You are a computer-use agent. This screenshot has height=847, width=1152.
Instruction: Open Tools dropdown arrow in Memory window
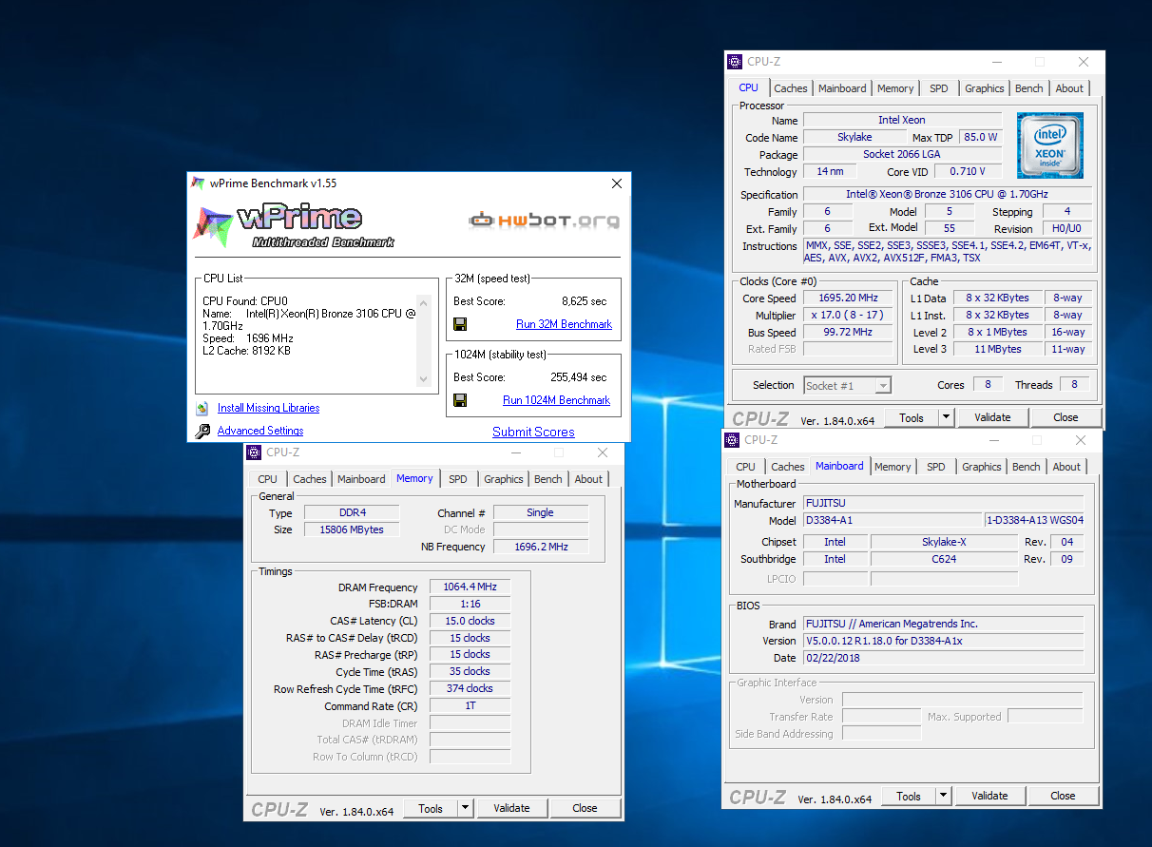[465, 808]
